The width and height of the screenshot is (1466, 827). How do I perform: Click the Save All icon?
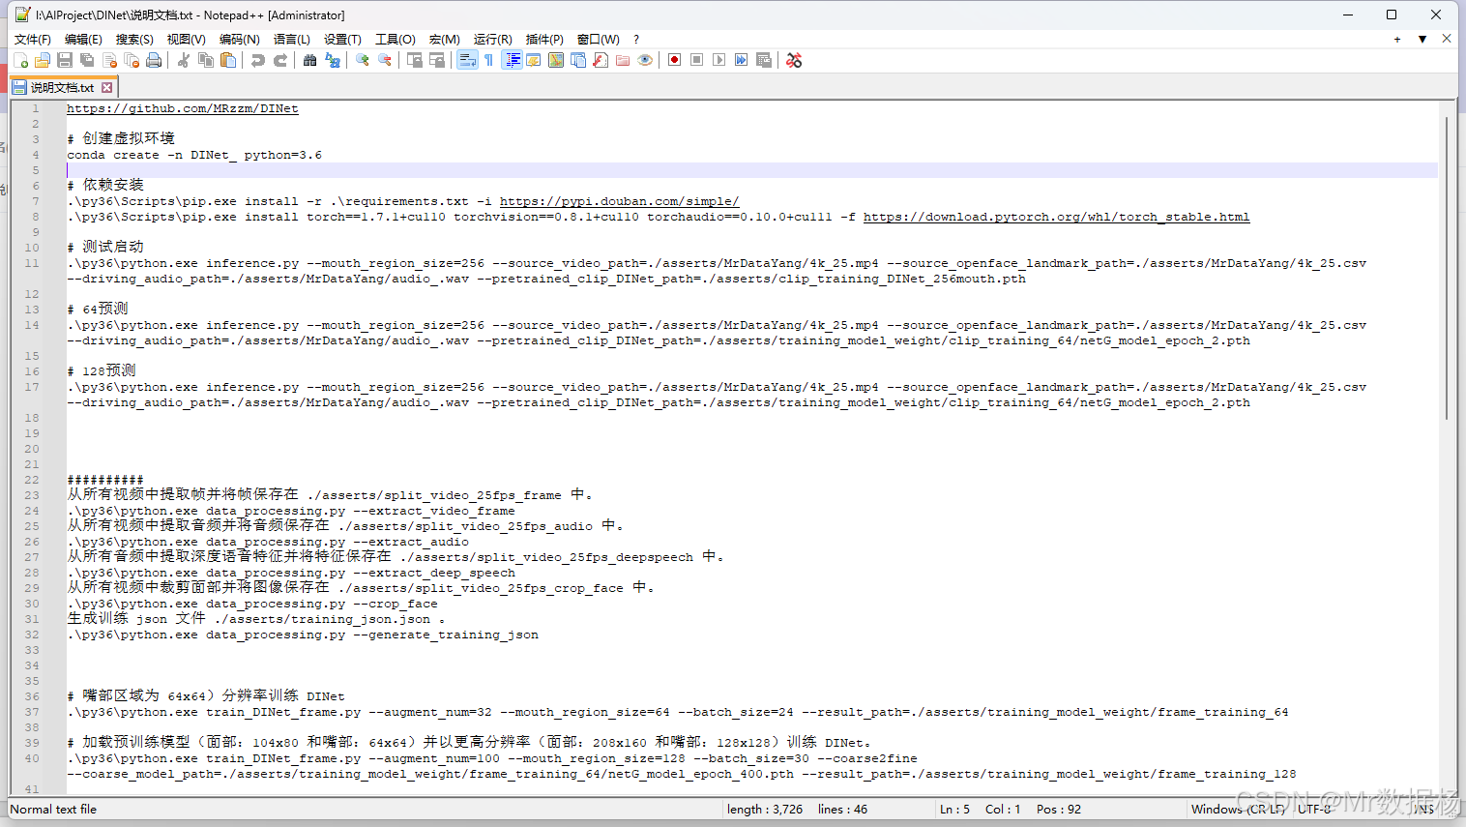pos(87,60)
